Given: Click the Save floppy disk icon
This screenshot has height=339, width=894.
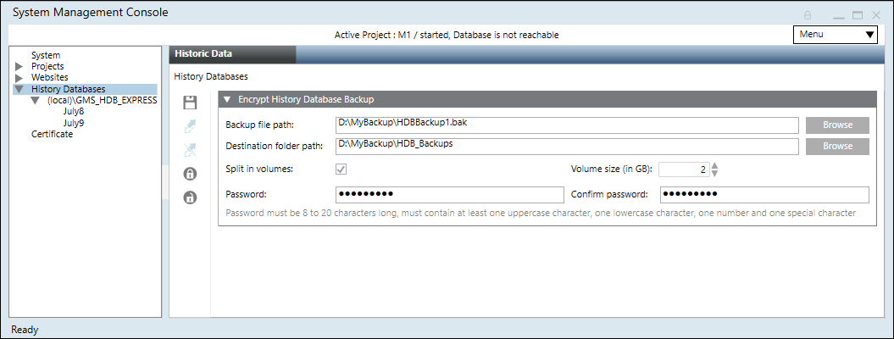Looking at the screenshot, I should (x=191, y=103).
